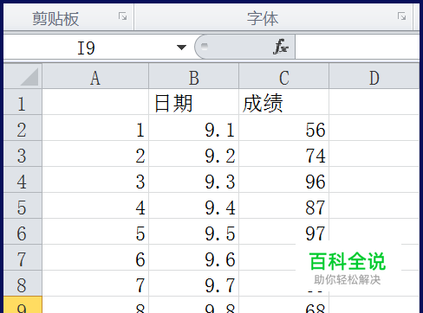Viewport: 423px width, 313px height.
Task: Click cell with date 9.6
Action: click(194, 258)
